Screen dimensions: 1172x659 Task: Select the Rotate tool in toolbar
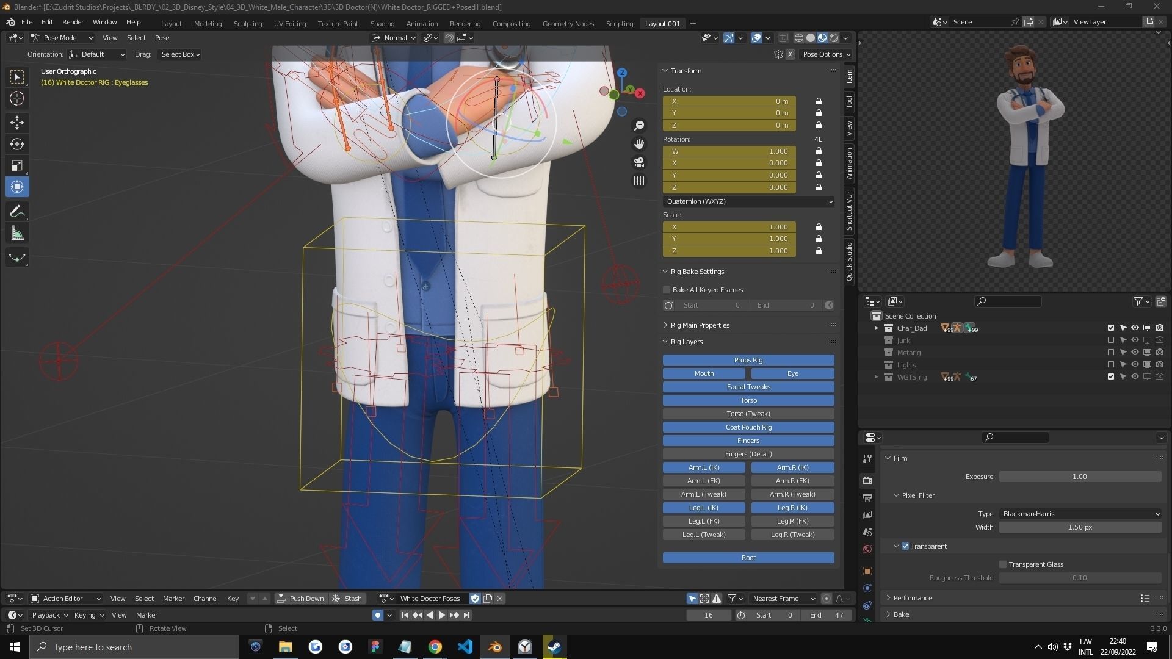click(x=17, y=144)
